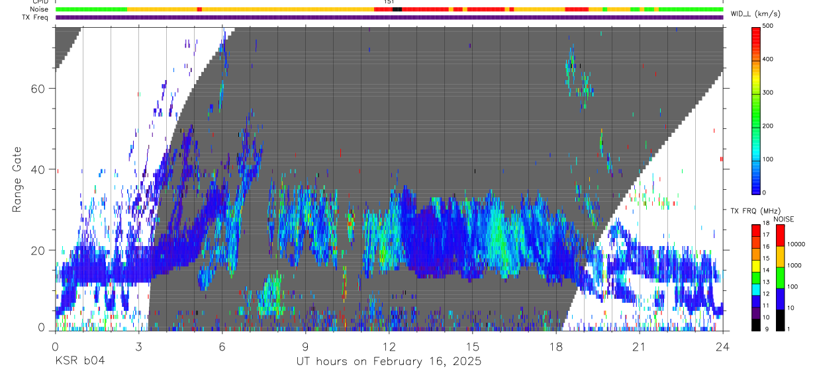
Task: Click the 'TX Freq' row label at top
Action: pyautogui.click(x=36, y=17)
